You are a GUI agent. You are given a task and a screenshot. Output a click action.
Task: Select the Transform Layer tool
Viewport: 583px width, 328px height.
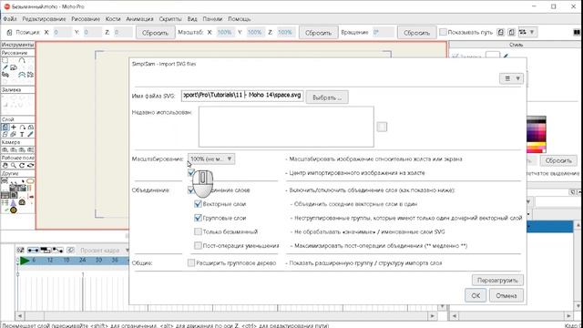(x=5, y=128)
